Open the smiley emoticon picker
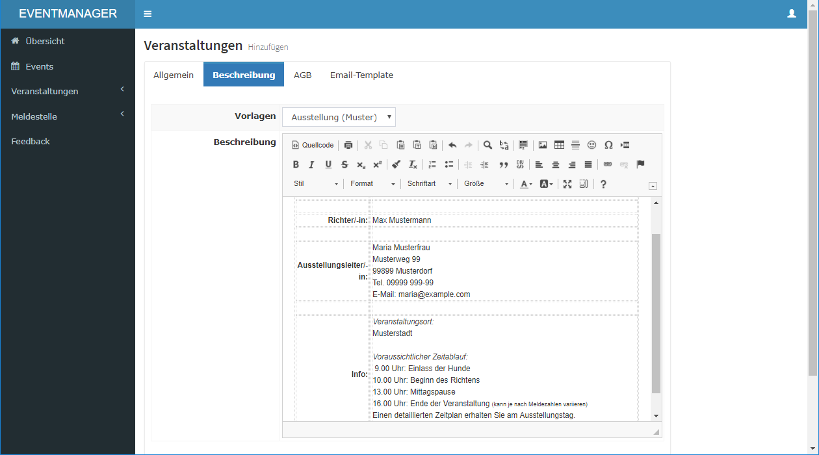 (x=591, y=145)
